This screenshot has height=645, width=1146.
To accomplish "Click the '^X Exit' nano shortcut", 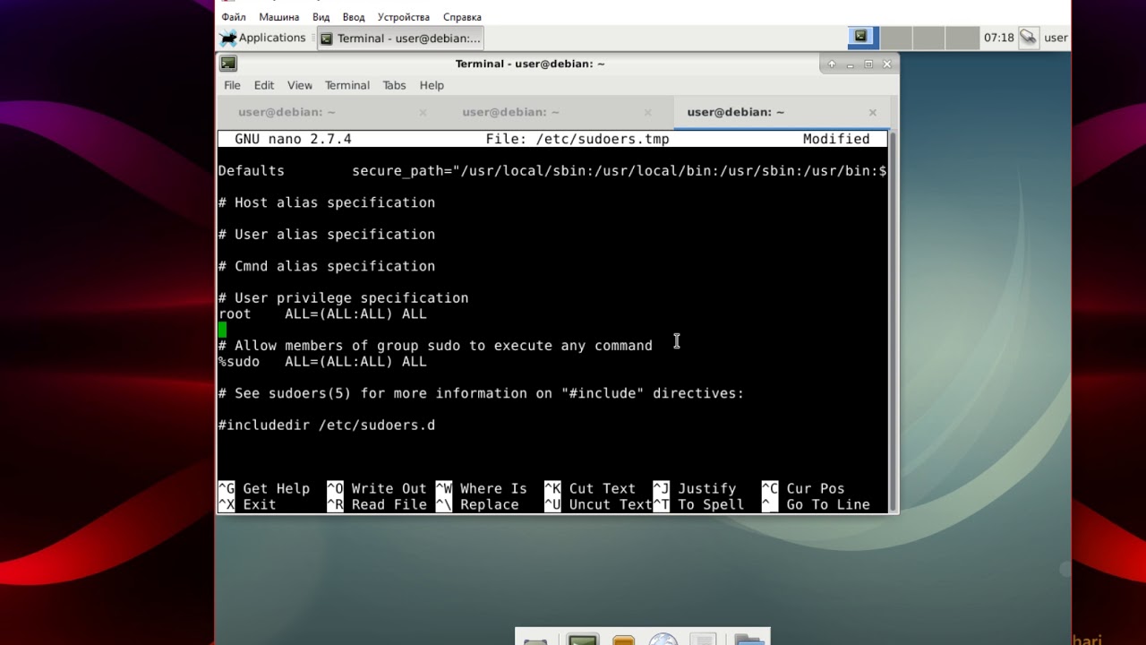I will pyautogui.click(x=247, y=504).
